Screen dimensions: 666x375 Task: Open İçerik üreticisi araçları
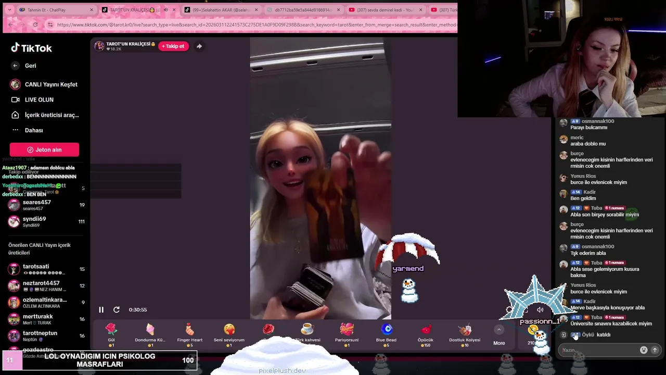[x=45, y=115]
